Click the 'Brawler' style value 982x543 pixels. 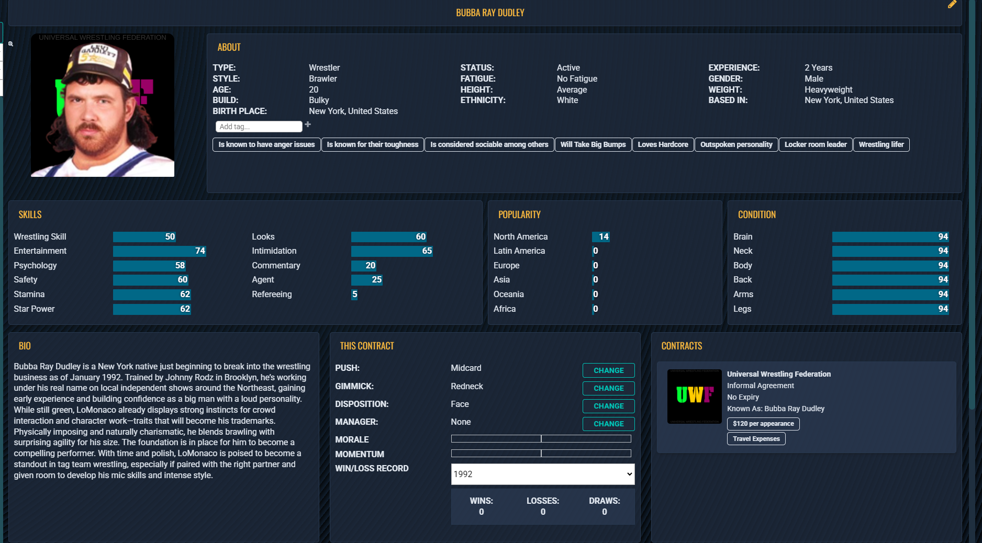(x=322, y=79)
